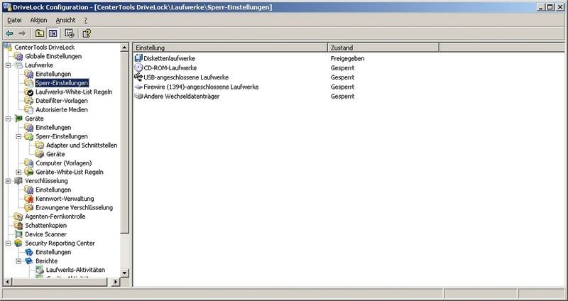Click the Geräte node green card icon
Viewport: 568px width, 301px height.
point(18,119)
